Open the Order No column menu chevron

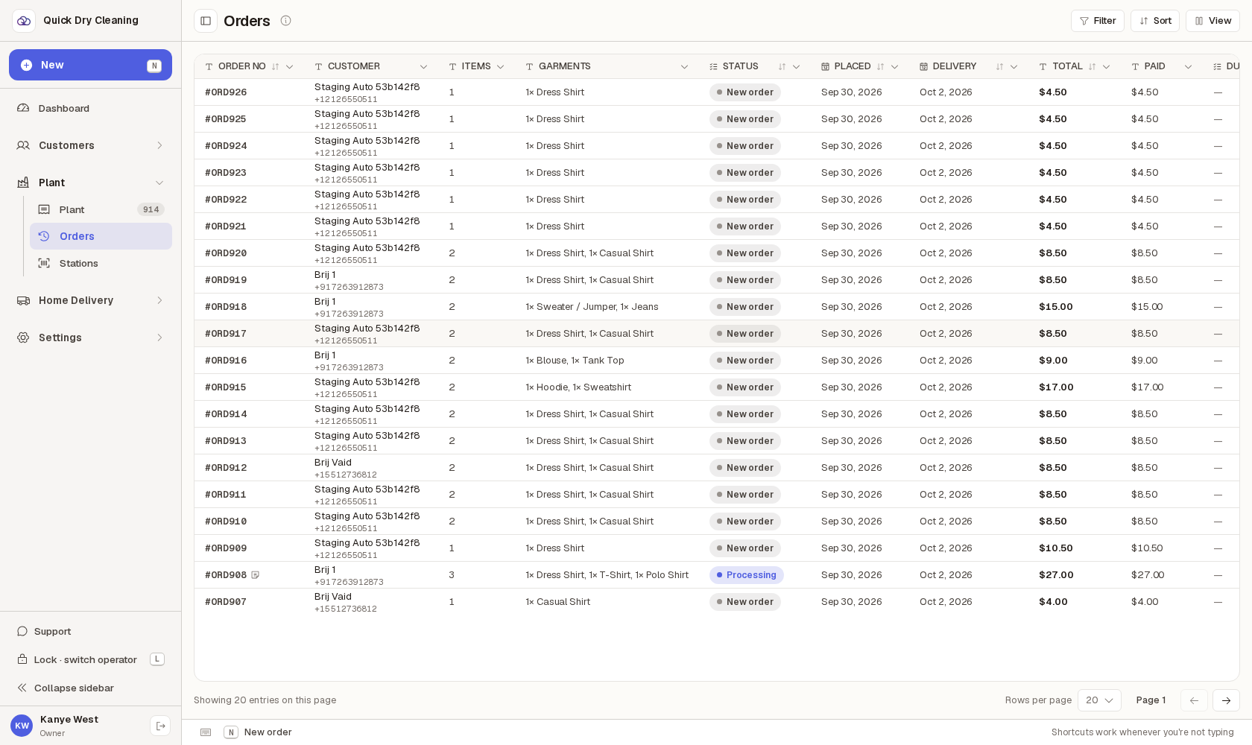(289, 67)
